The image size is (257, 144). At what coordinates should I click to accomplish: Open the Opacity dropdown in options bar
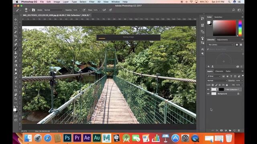click(x=80, y=10)
